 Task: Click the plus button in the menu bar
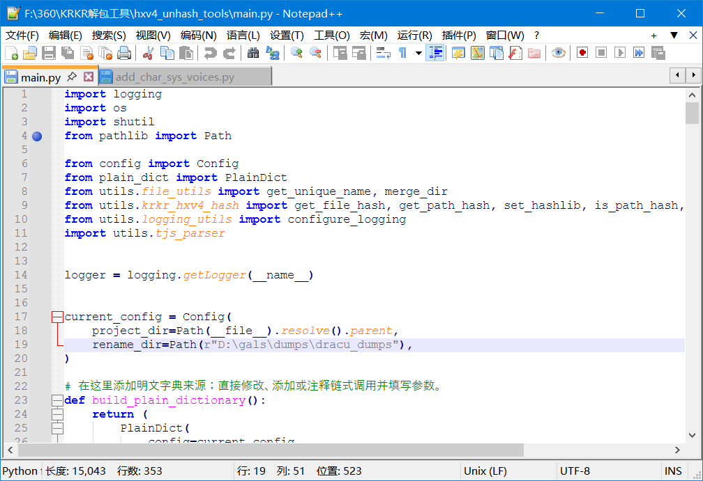coord(653,36)
